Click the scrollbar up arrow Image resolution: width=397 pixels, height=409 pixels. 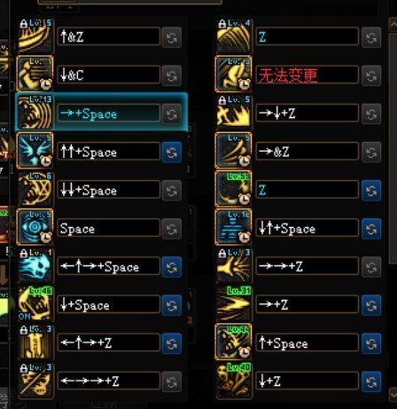pyautogui.click(x=393, y=25)
